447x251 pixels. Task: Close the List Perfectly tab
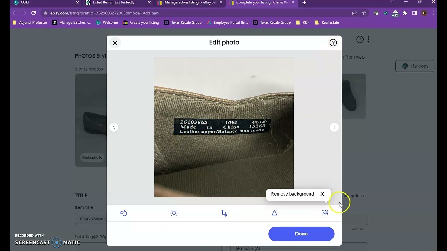(149, 2)
